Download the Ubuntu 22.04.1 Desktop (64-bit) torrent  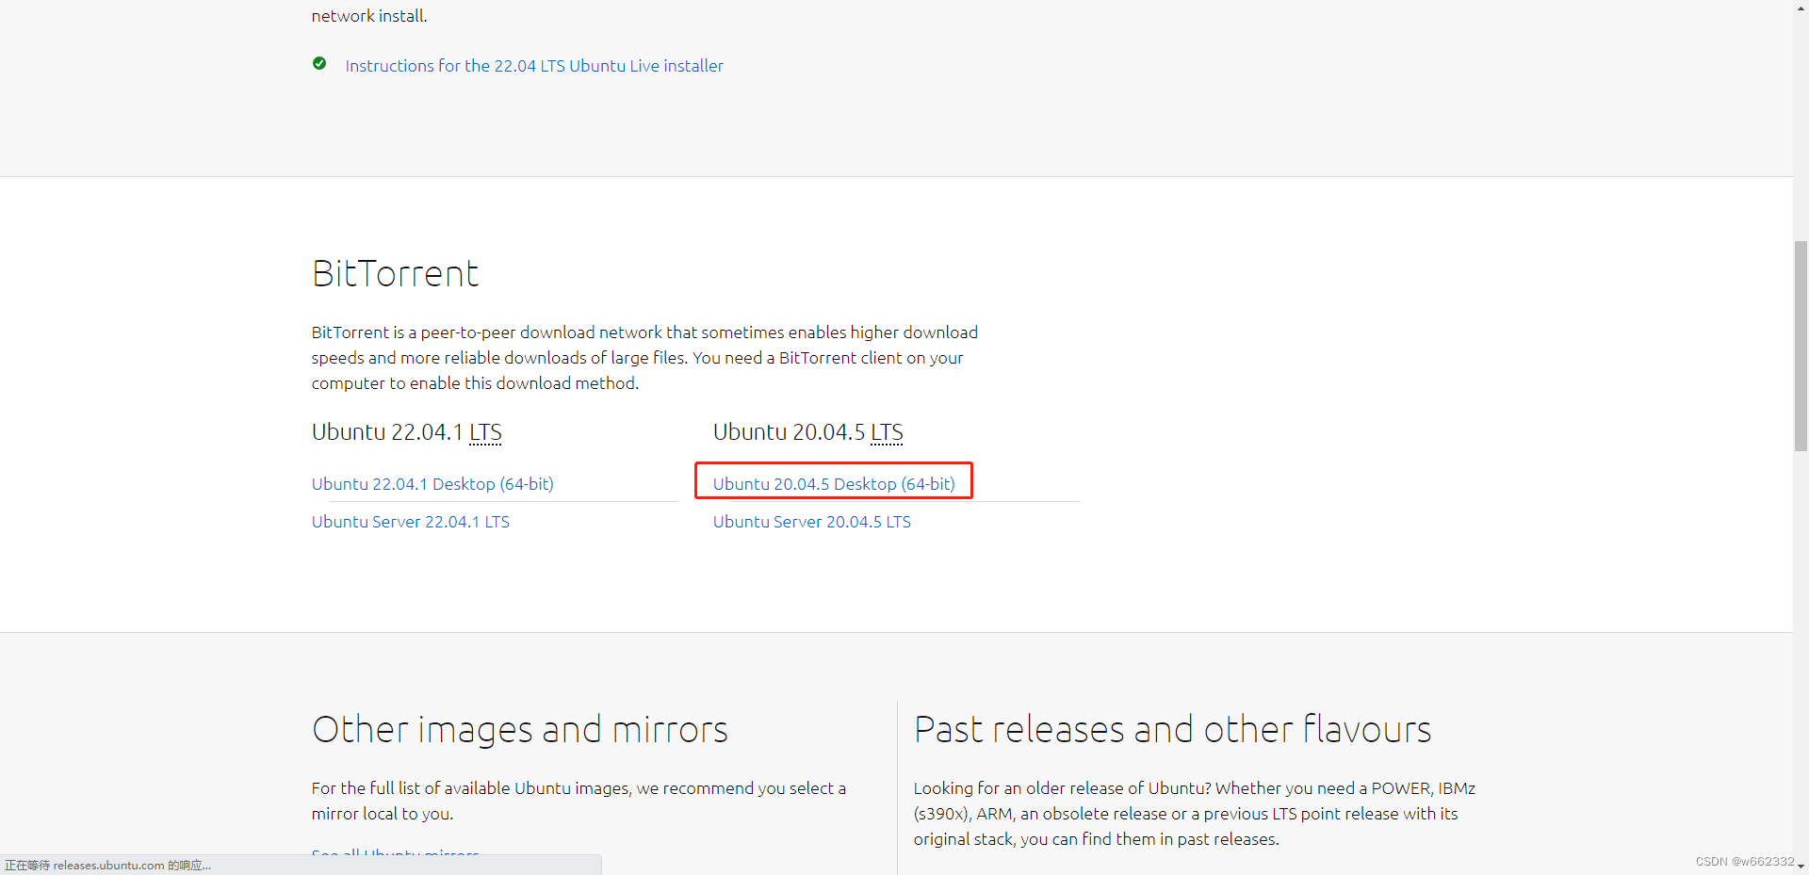click(432, 484)
